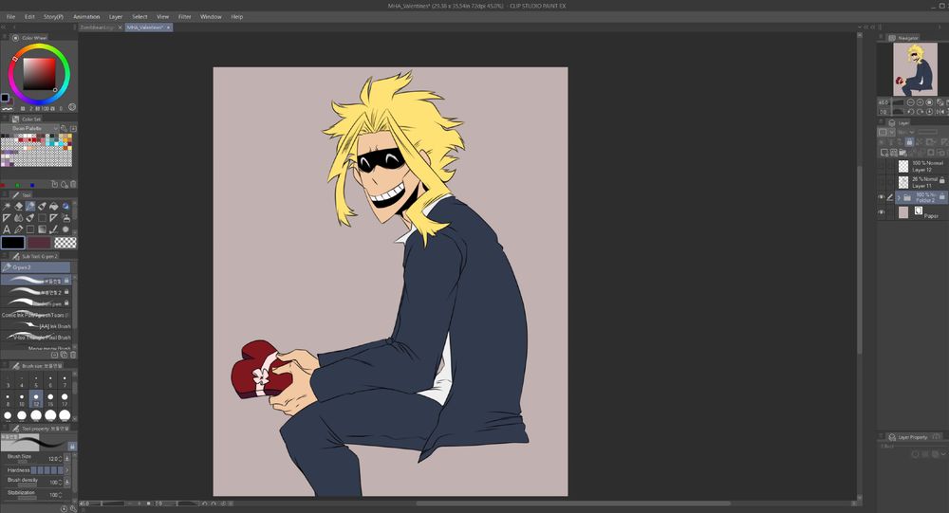Open the Dusan Palette color set dropdown
Screen dimensions: 949x513
(30, 128)
